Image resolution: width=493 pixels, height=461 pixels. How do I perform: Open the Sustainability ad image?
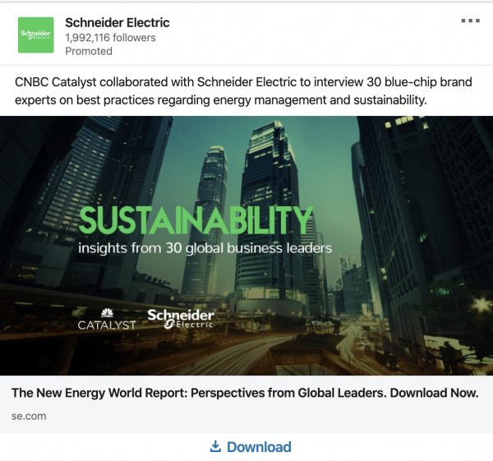(246, 246)
